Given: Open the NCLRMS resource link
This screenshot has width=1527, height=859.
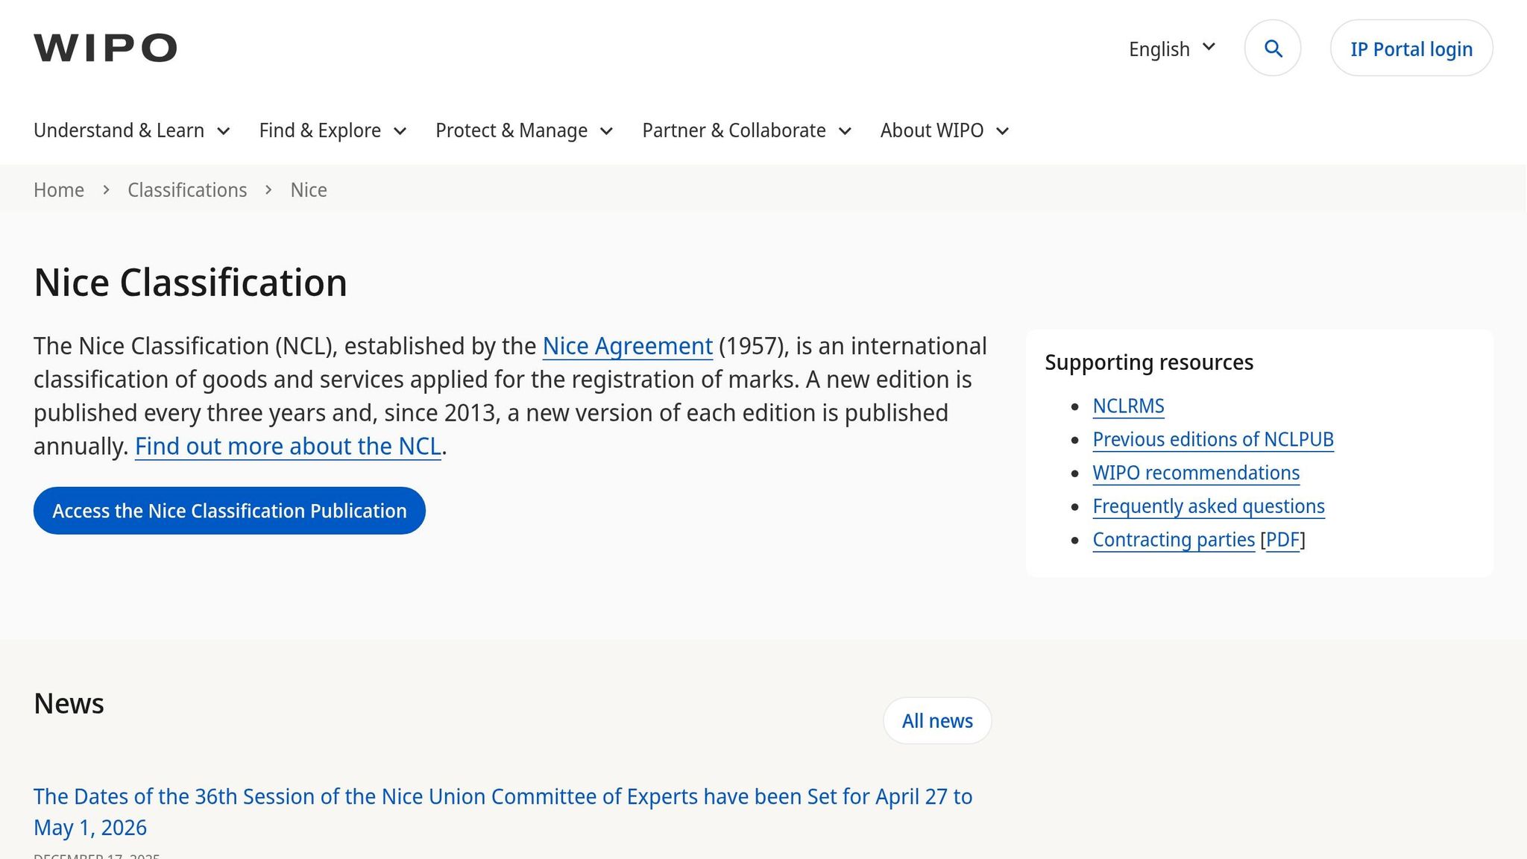Looking at the screenshot, I should tap(1128, 406).
